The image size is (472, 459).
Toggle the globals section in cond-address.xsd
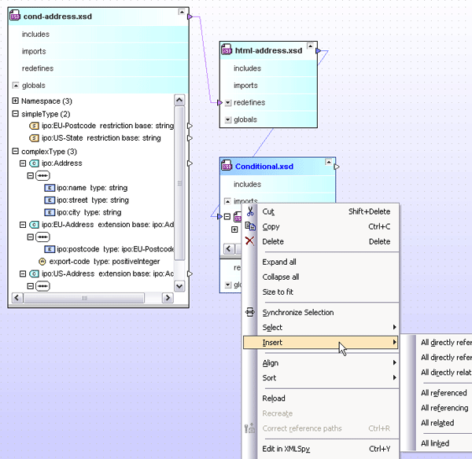[16, 86]
